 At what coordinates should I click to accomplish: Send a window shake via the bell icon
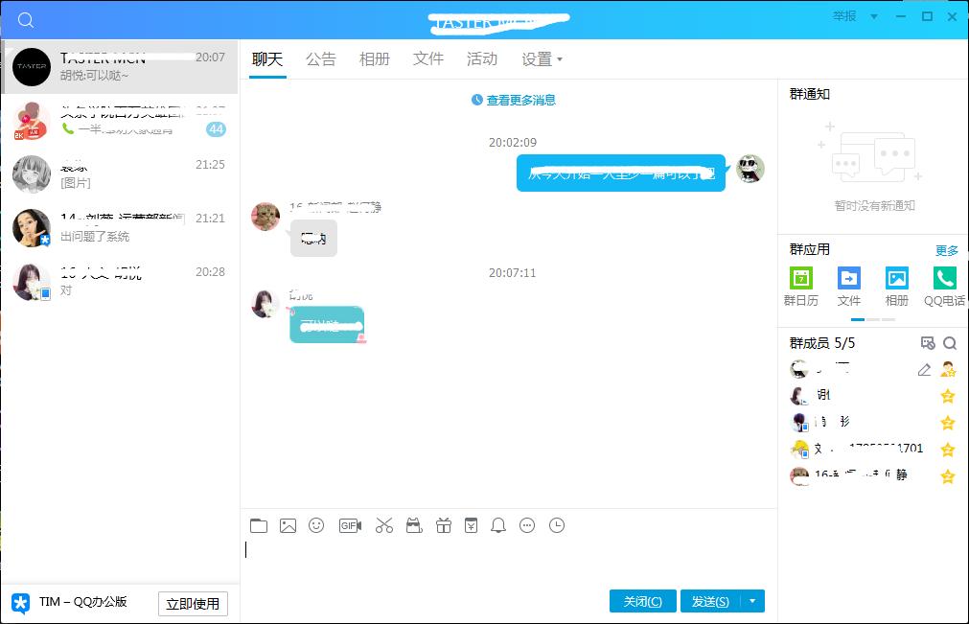[498, 525]
